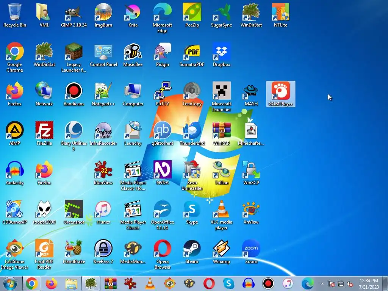388x291 pixels.
Task: Click the Minecraft Launcher creeper icon
Action: [x=221, y=97]
